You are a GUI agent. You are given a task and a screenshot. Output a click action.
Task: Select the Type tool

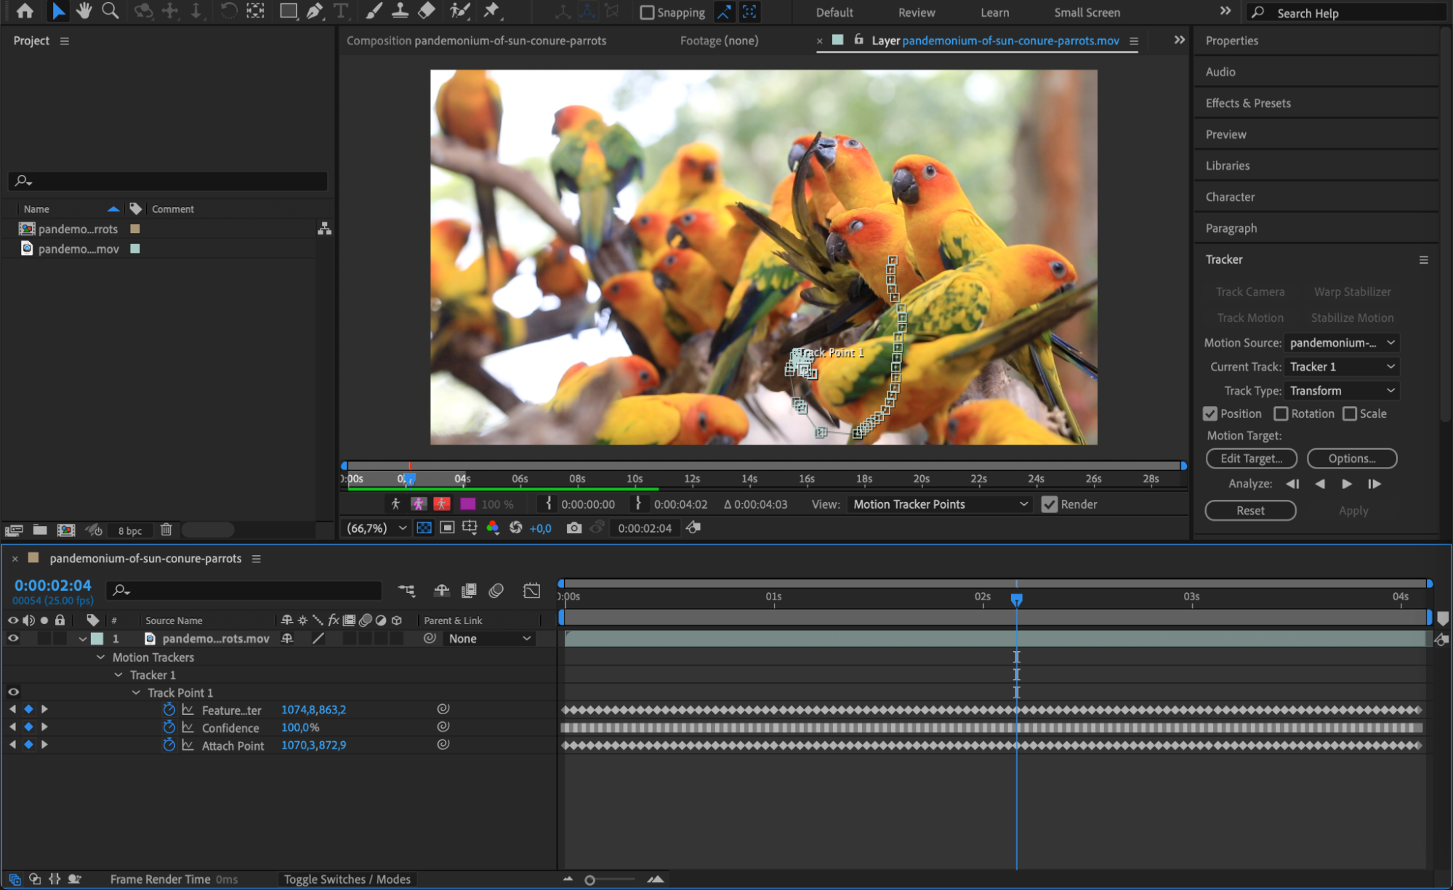(340, 11)
